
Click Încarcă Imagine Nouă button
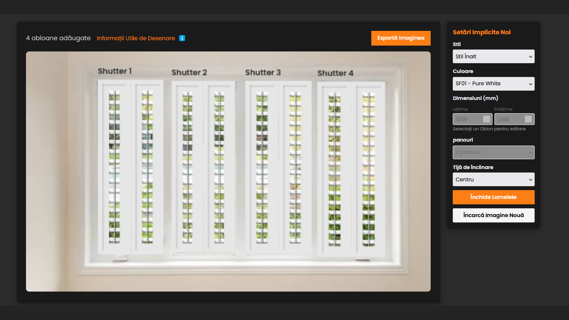[493, 215]
